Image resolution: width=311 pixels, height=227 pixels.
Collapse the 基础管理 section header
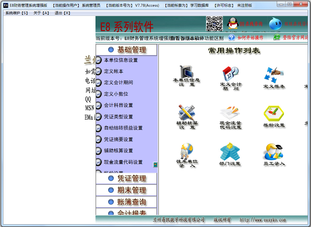[126, 50]
